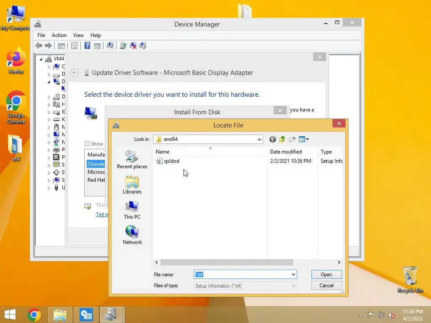The image size is (431, 323).
Task: Click the Back arrow in Device Manager toolbar
Action: (x=39, y=45)
